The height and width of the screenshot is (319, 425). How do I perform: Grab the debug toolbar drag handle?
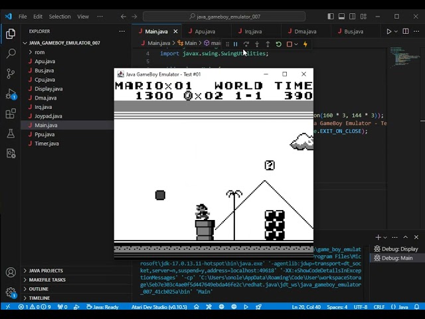click(227, 44)
